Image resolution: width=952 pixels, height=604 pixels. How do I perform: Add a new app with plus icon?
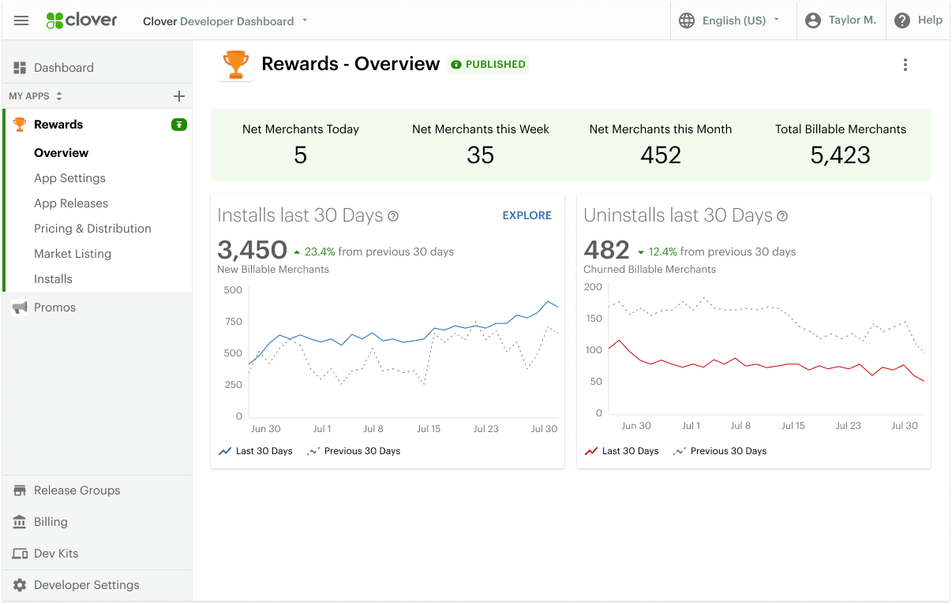click(x=179, y=96)
